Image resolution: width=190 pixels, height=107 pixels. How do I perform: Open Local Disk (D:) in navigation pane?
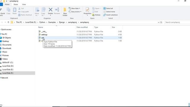point(8,66)
